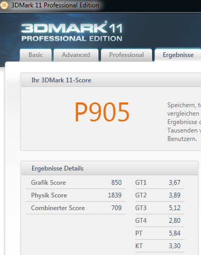201x255 pixels.
Task: Select the Grafik Score row
Action: click(x=76, y=183)
